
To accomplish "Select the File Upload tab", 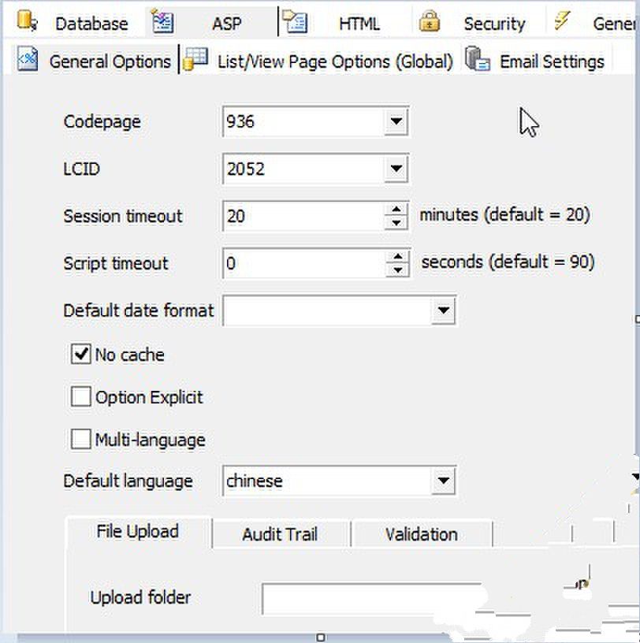I will 138,532.
